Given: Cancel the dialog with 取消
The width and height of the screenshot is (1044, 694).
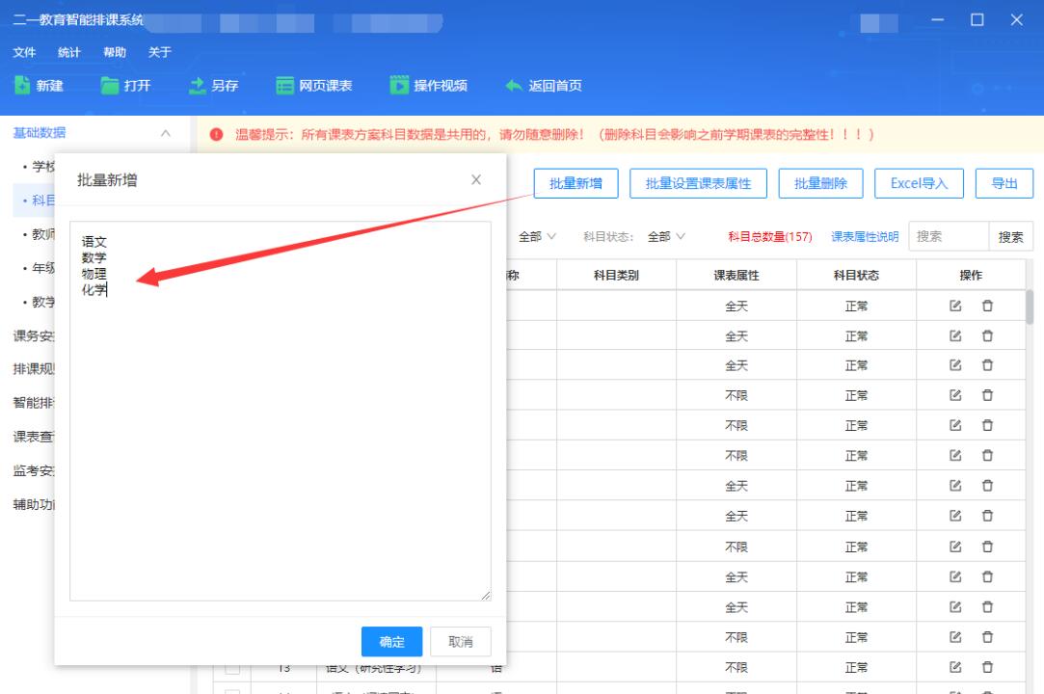Looking at the screenshot, I should pos(461,642).
